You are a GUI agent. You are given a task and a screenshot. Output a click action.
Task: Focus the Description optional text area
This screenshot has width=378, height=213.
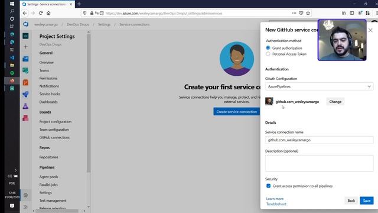(x=319, y=163)
